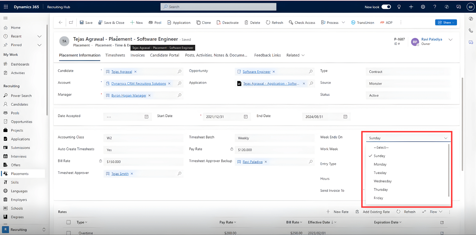Click the Check Access button
Screen dimensions: 476x235
[302, 23]
